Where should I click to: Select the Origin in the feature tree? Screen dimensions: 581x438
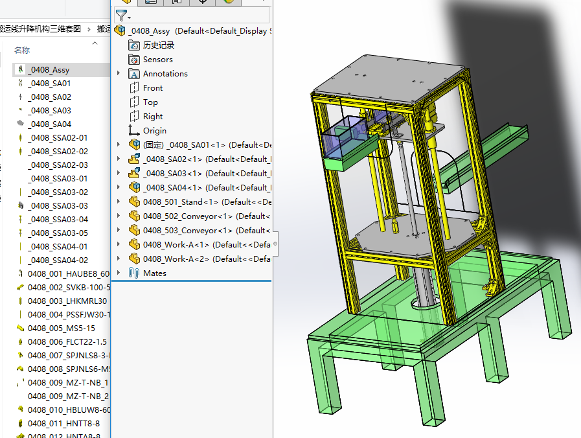[x=154, y=131]
